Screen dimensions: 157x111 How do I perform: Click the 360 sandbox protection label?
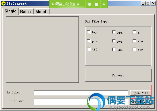coord(67,4)
